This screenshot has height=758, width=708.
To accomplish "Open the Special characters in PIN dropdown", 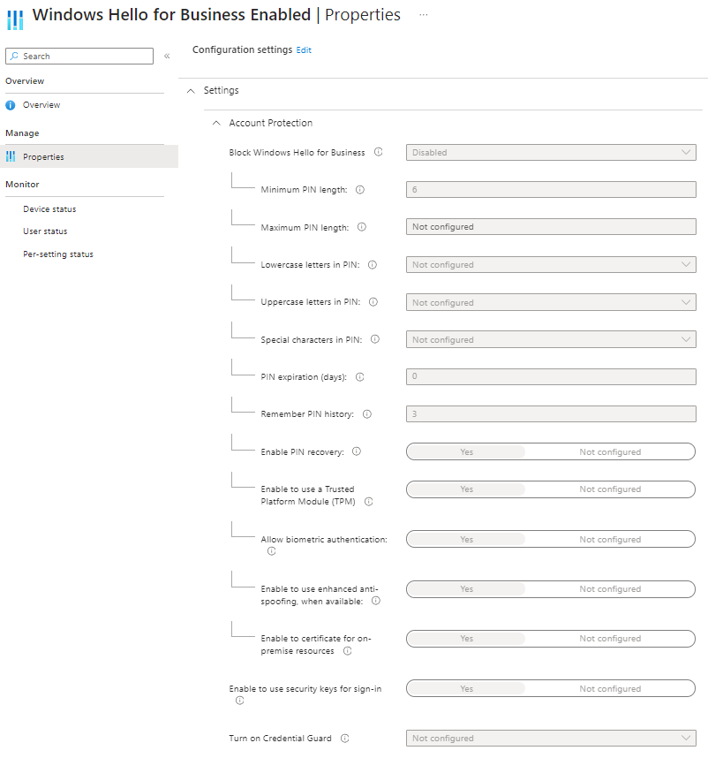I will click(551, 339).
